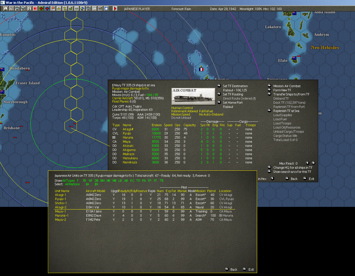Sort air units by Mission column
355x276 pixels.
tap(200, 191)
